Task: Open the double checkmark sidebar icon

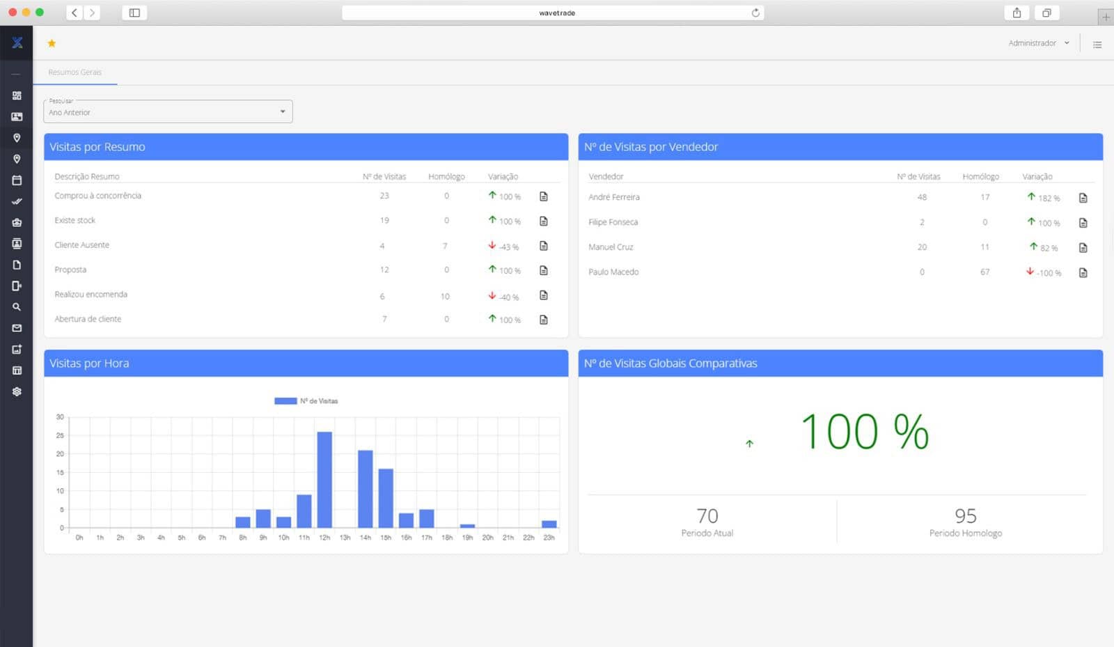Action: pyautogui.click(x=17, y=201)
